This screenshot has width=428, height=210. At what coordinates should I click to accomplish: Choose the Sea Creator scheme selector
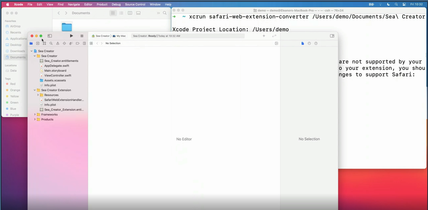click(x=101, y=36)
